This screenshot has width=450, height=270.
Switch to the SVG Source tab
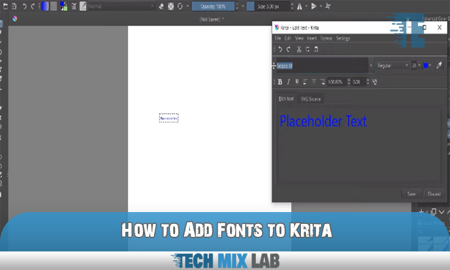tap(310, 99)
